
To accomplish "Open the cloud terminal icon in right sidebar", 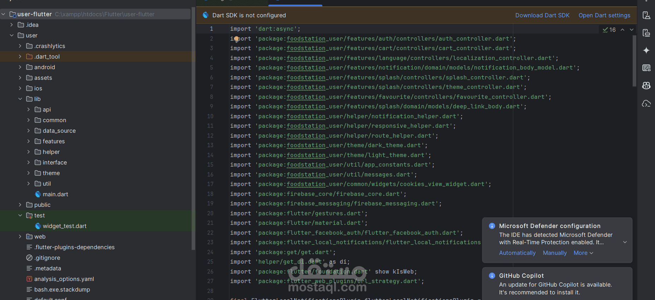I will (x=646, y=103).
